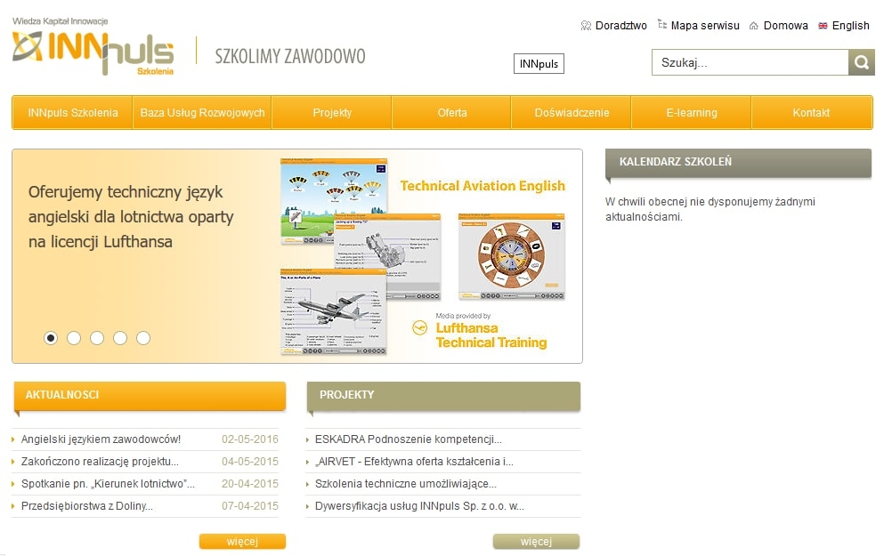Viewport: 892px width, 556px height.
Task: Click the Lufthansa crane logo icon
Action: click(x=420, y=328)
